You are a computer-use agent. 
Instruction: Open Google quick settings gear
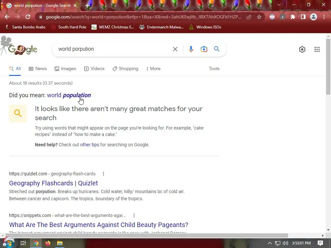click(x=302, y=49)
